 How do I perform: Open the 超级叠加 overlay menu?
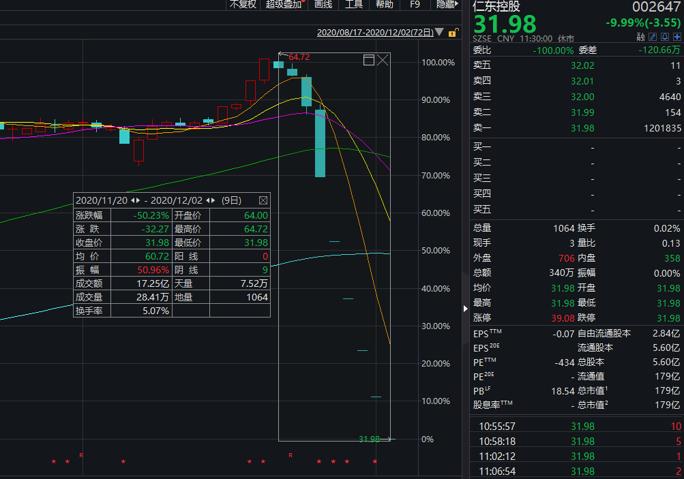coord(285,4)
